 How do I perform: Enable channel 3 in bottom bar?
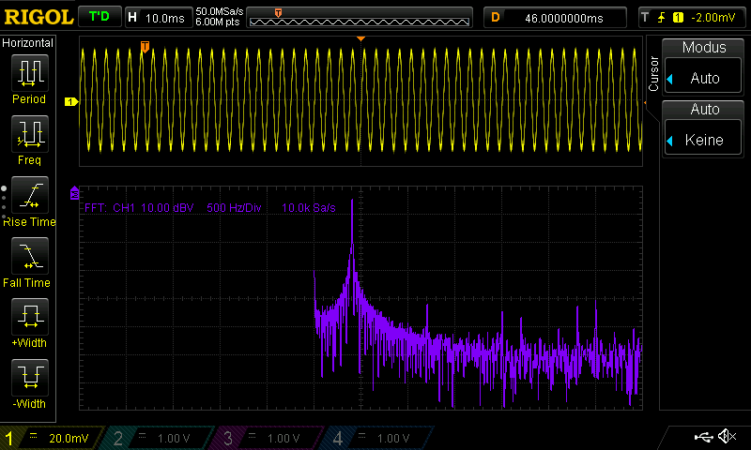(267, 438)
